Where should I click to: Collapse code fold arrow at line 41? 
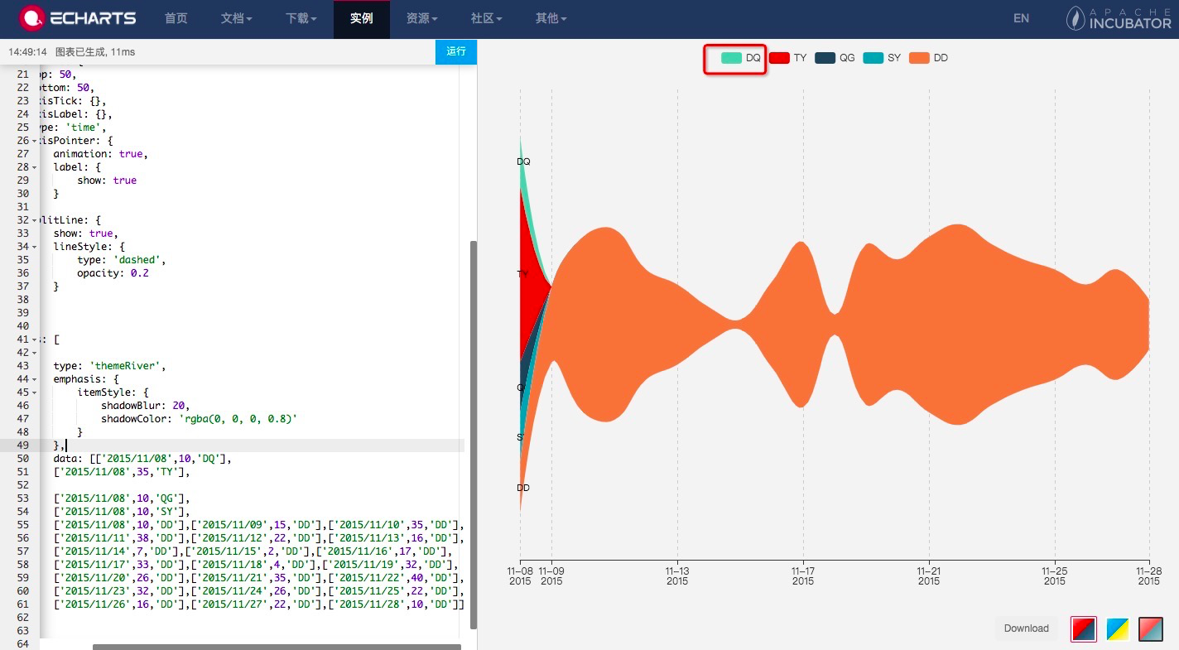click(34, 339)
